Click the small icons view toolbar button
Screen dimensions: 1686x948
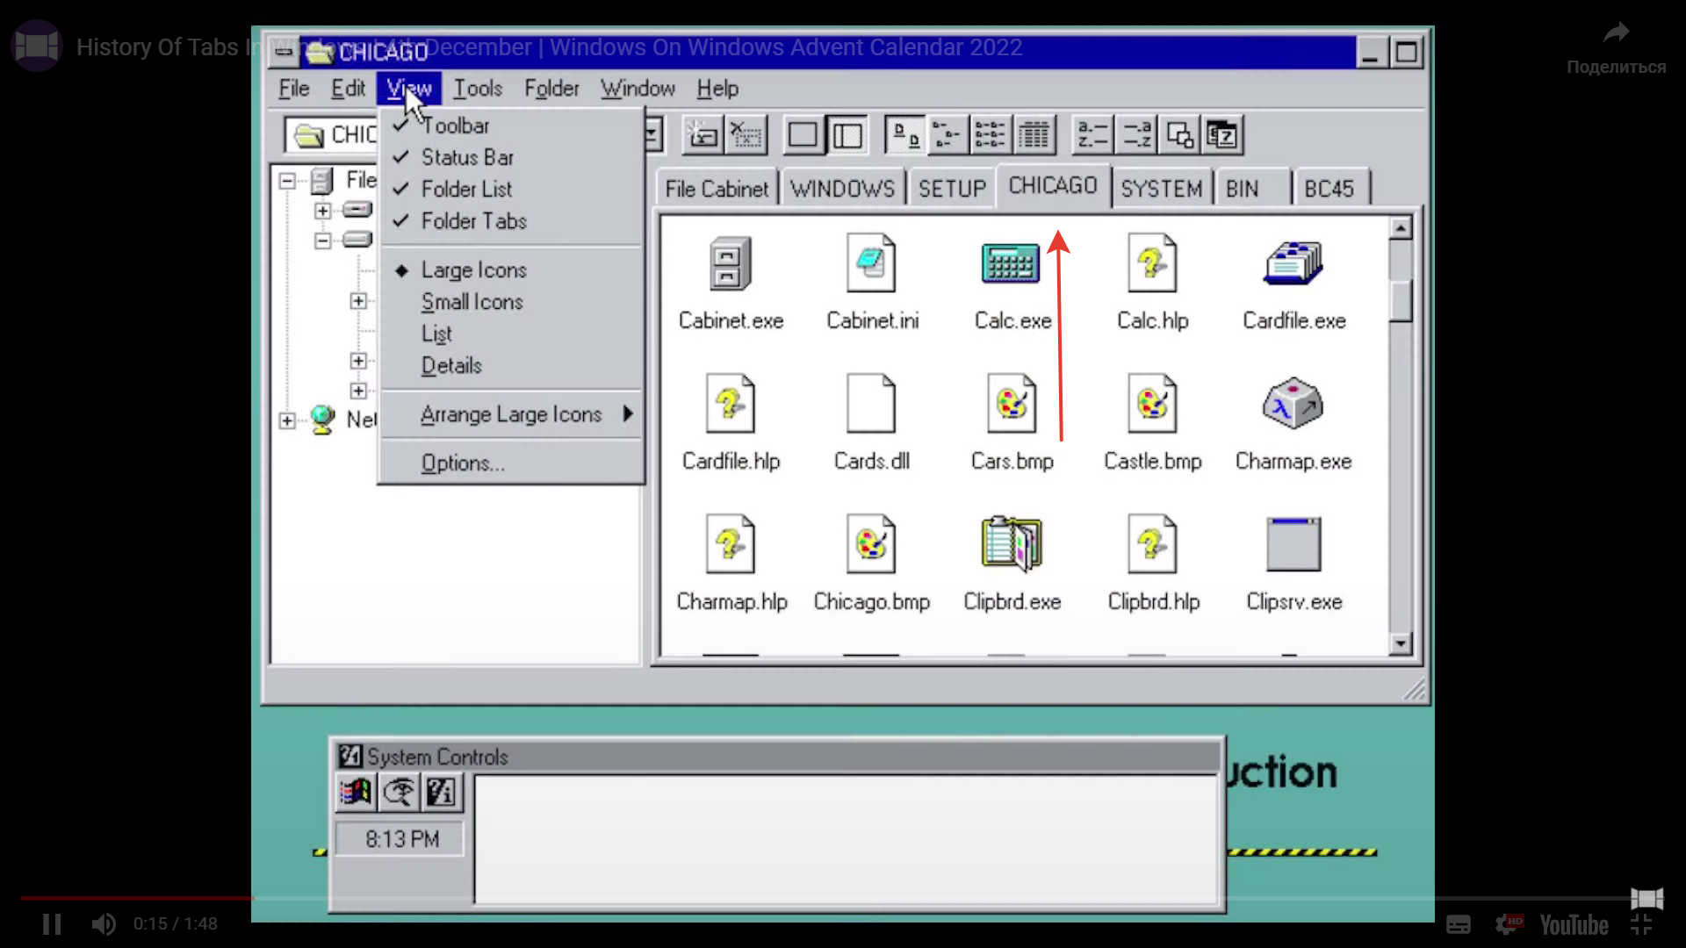point(947,135)
